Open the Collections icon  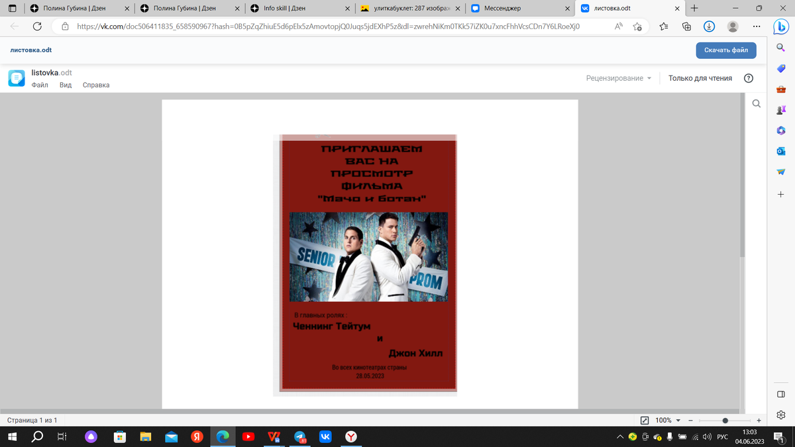pyautogui.click(x=686, y=26)
